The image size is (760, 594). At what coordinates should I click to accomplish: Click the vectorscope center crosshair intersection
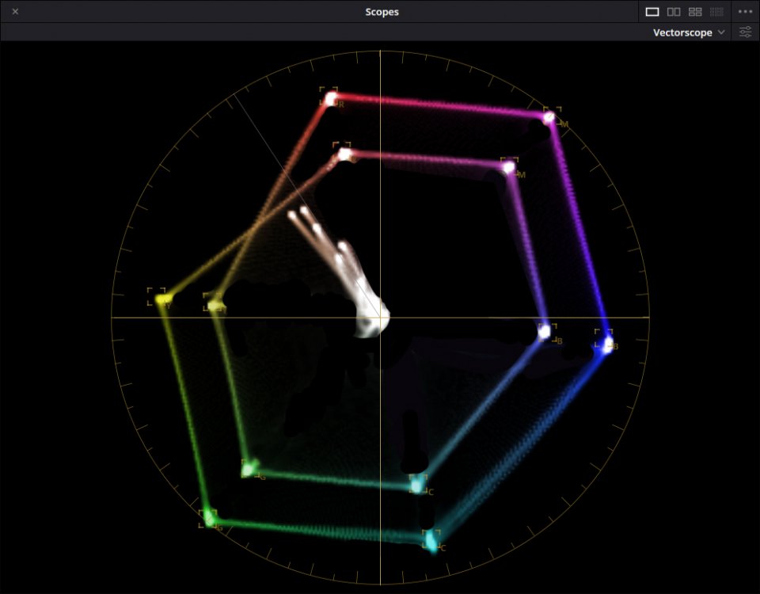pyautogui.click(x=380, y=317)
